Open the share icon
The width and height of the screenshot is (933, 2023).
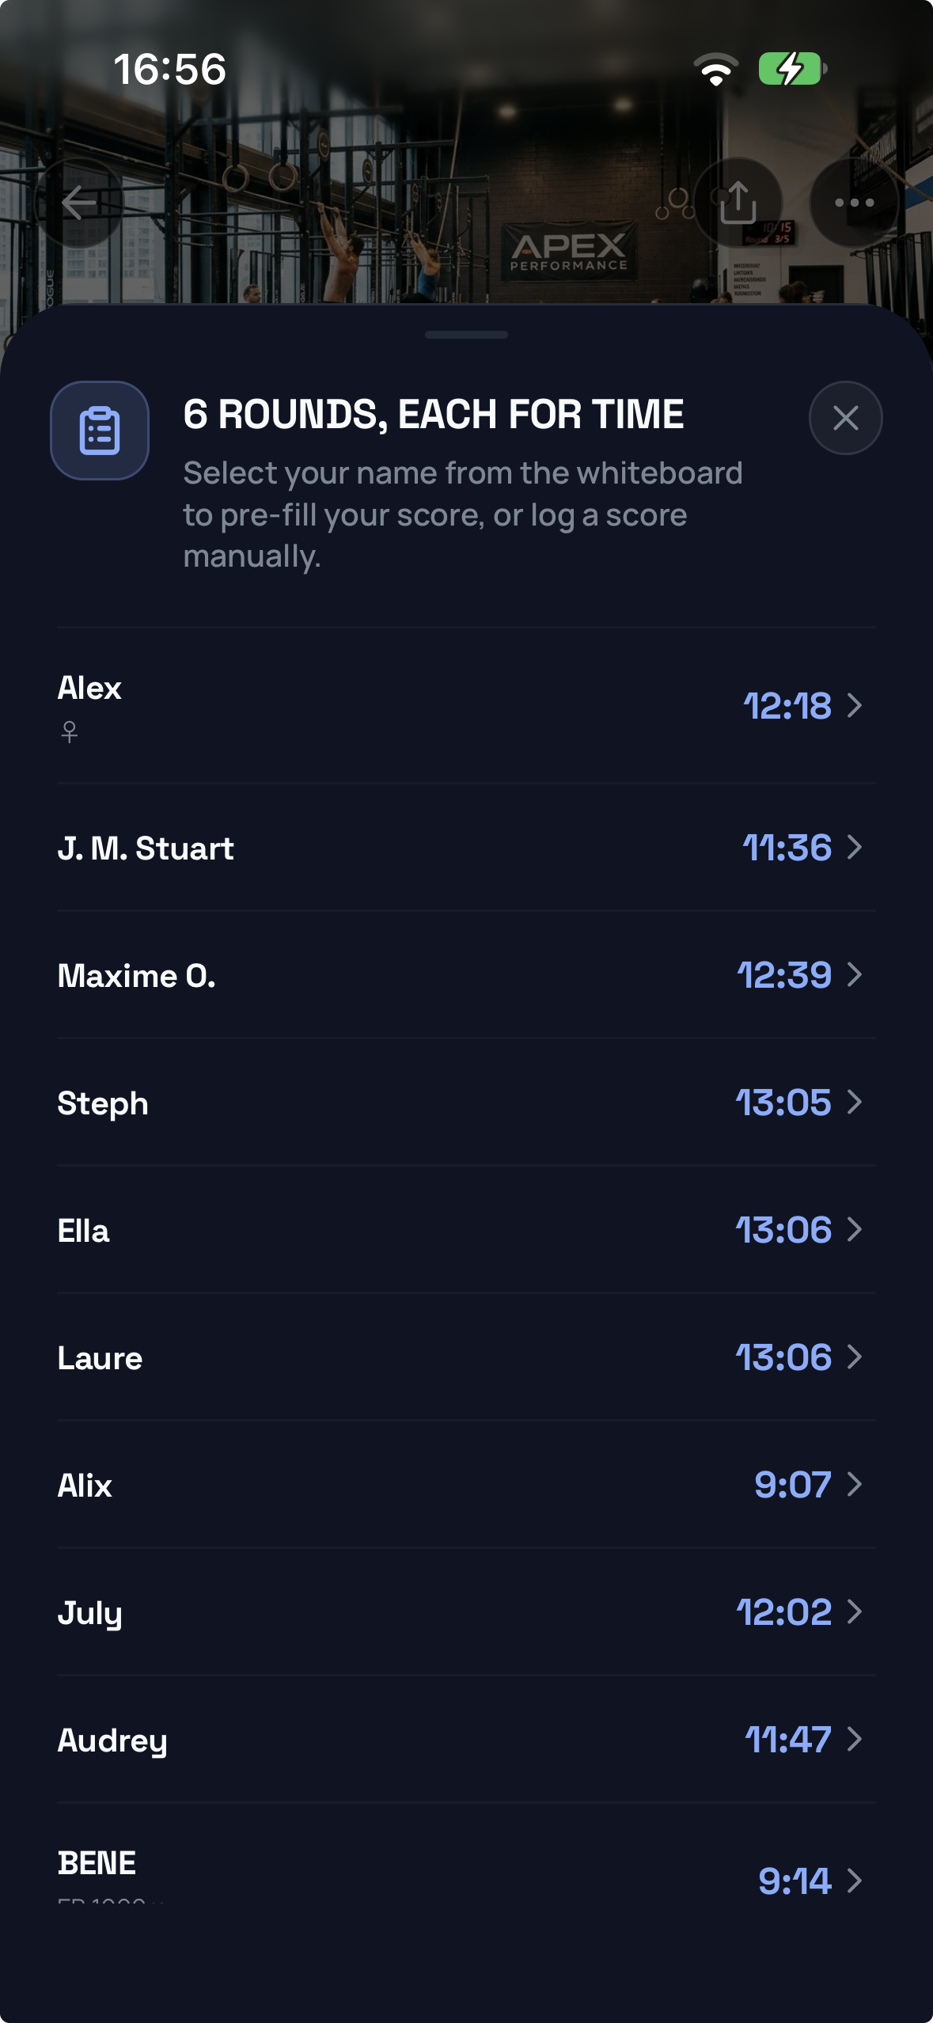(x=738, y=203)
